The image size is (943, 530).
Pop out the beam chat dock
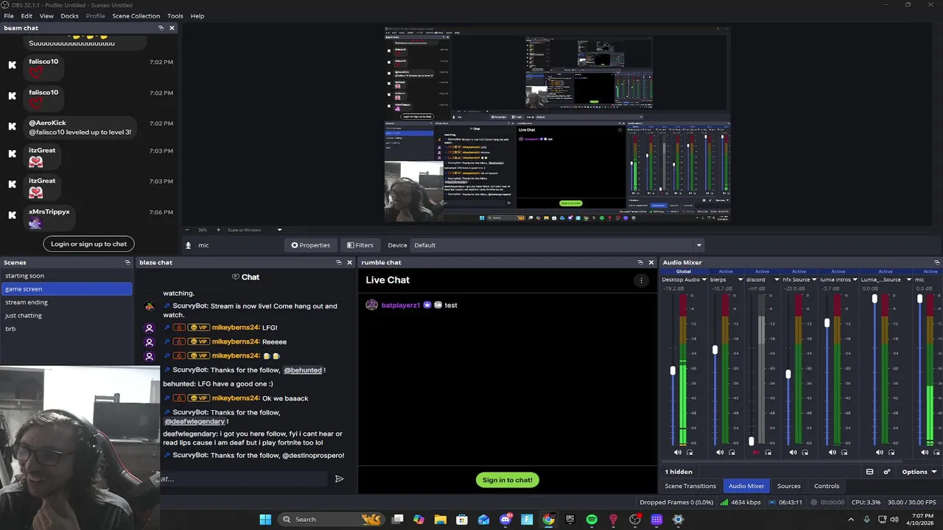tap(161, 28)
